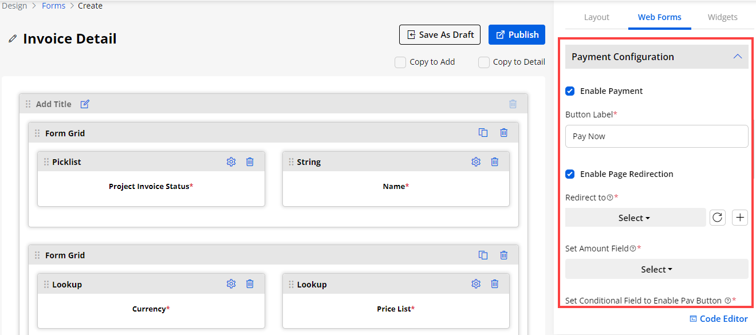The height and width of the screenshot is (335, 756).
Task: Switch to the Layout tab
Action: click(x=596, y=17)
